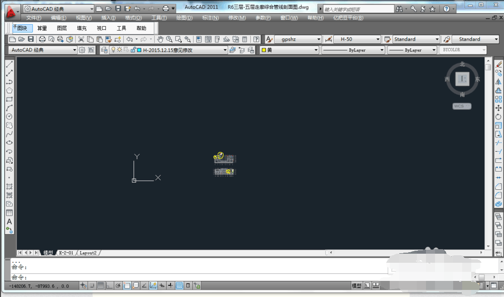Select the Multiline Text 'A' tool

[x=10, y=221]
